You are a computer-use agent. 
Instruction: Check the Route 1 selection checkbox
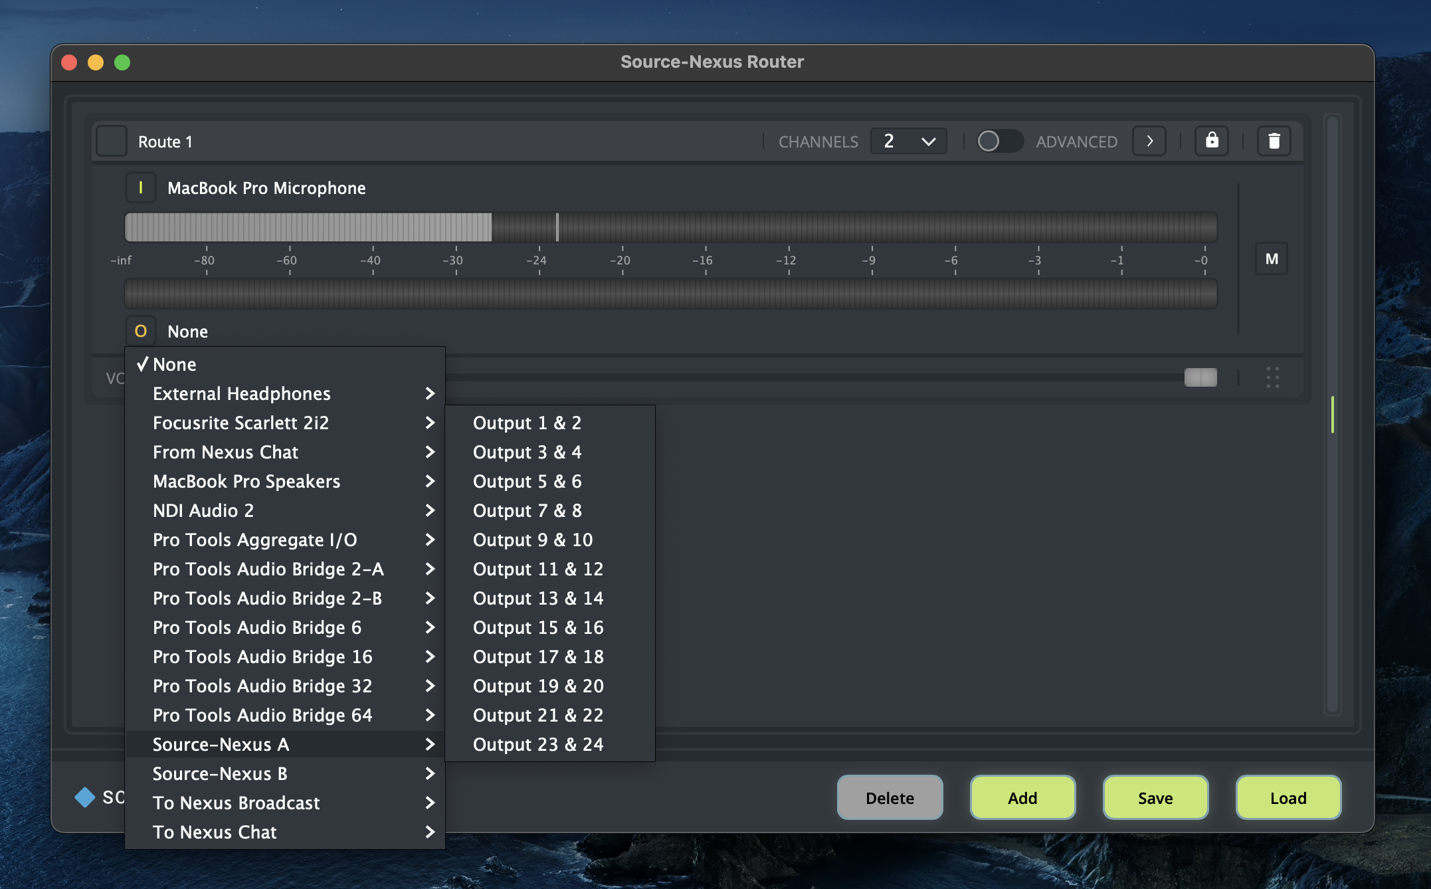click(x=112, y=141)
